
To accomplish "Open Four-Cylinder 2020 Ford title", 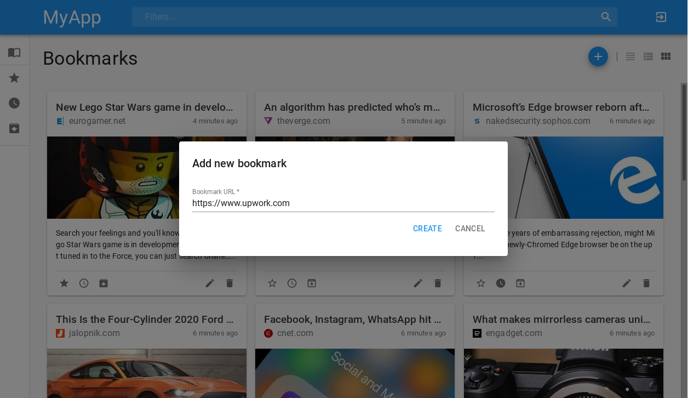I will pyautogui.click(x=145, y=320).
